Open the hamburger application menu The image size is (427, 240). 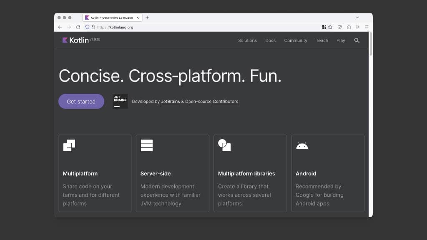point(367,27)
